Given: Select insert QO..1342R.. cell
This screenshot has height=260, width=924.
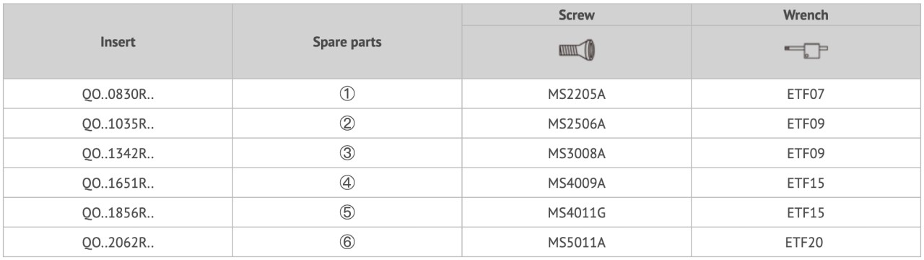Looking at the screenshot, I should (x=118, y=153).
